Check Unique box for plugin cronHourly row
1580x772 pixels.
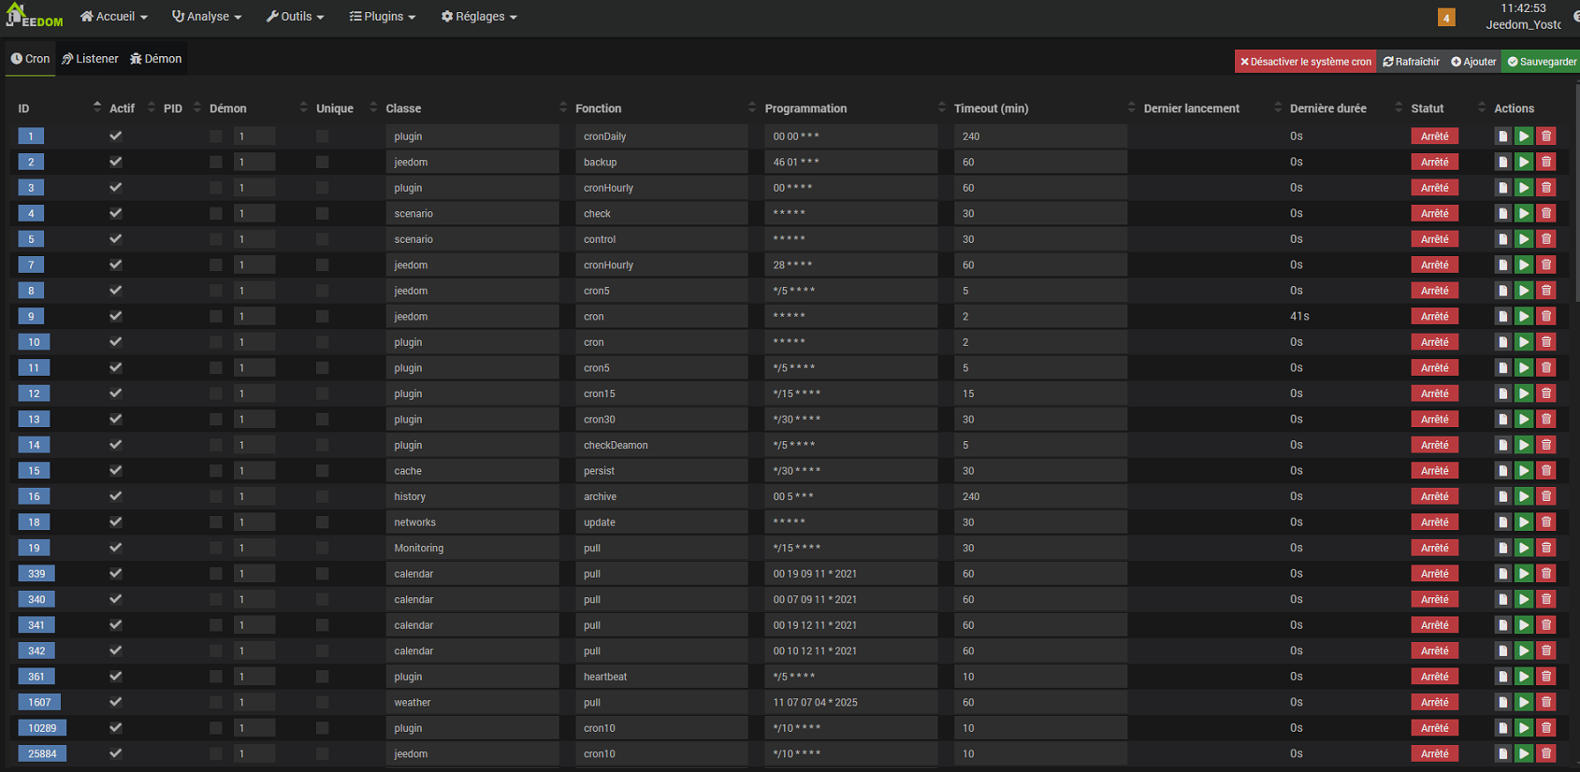click(323, 188)
